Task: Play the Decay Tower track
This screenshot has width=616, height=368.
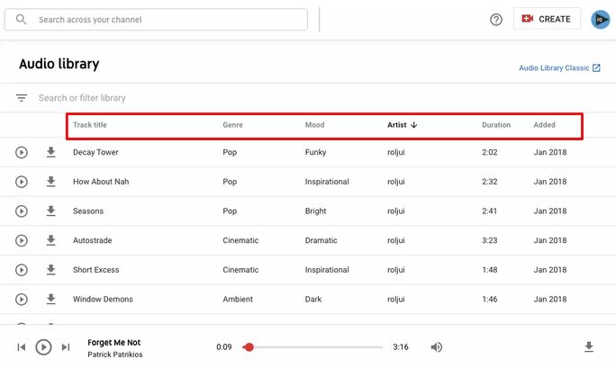Action: pyautogui.click(x=22, y=153)
